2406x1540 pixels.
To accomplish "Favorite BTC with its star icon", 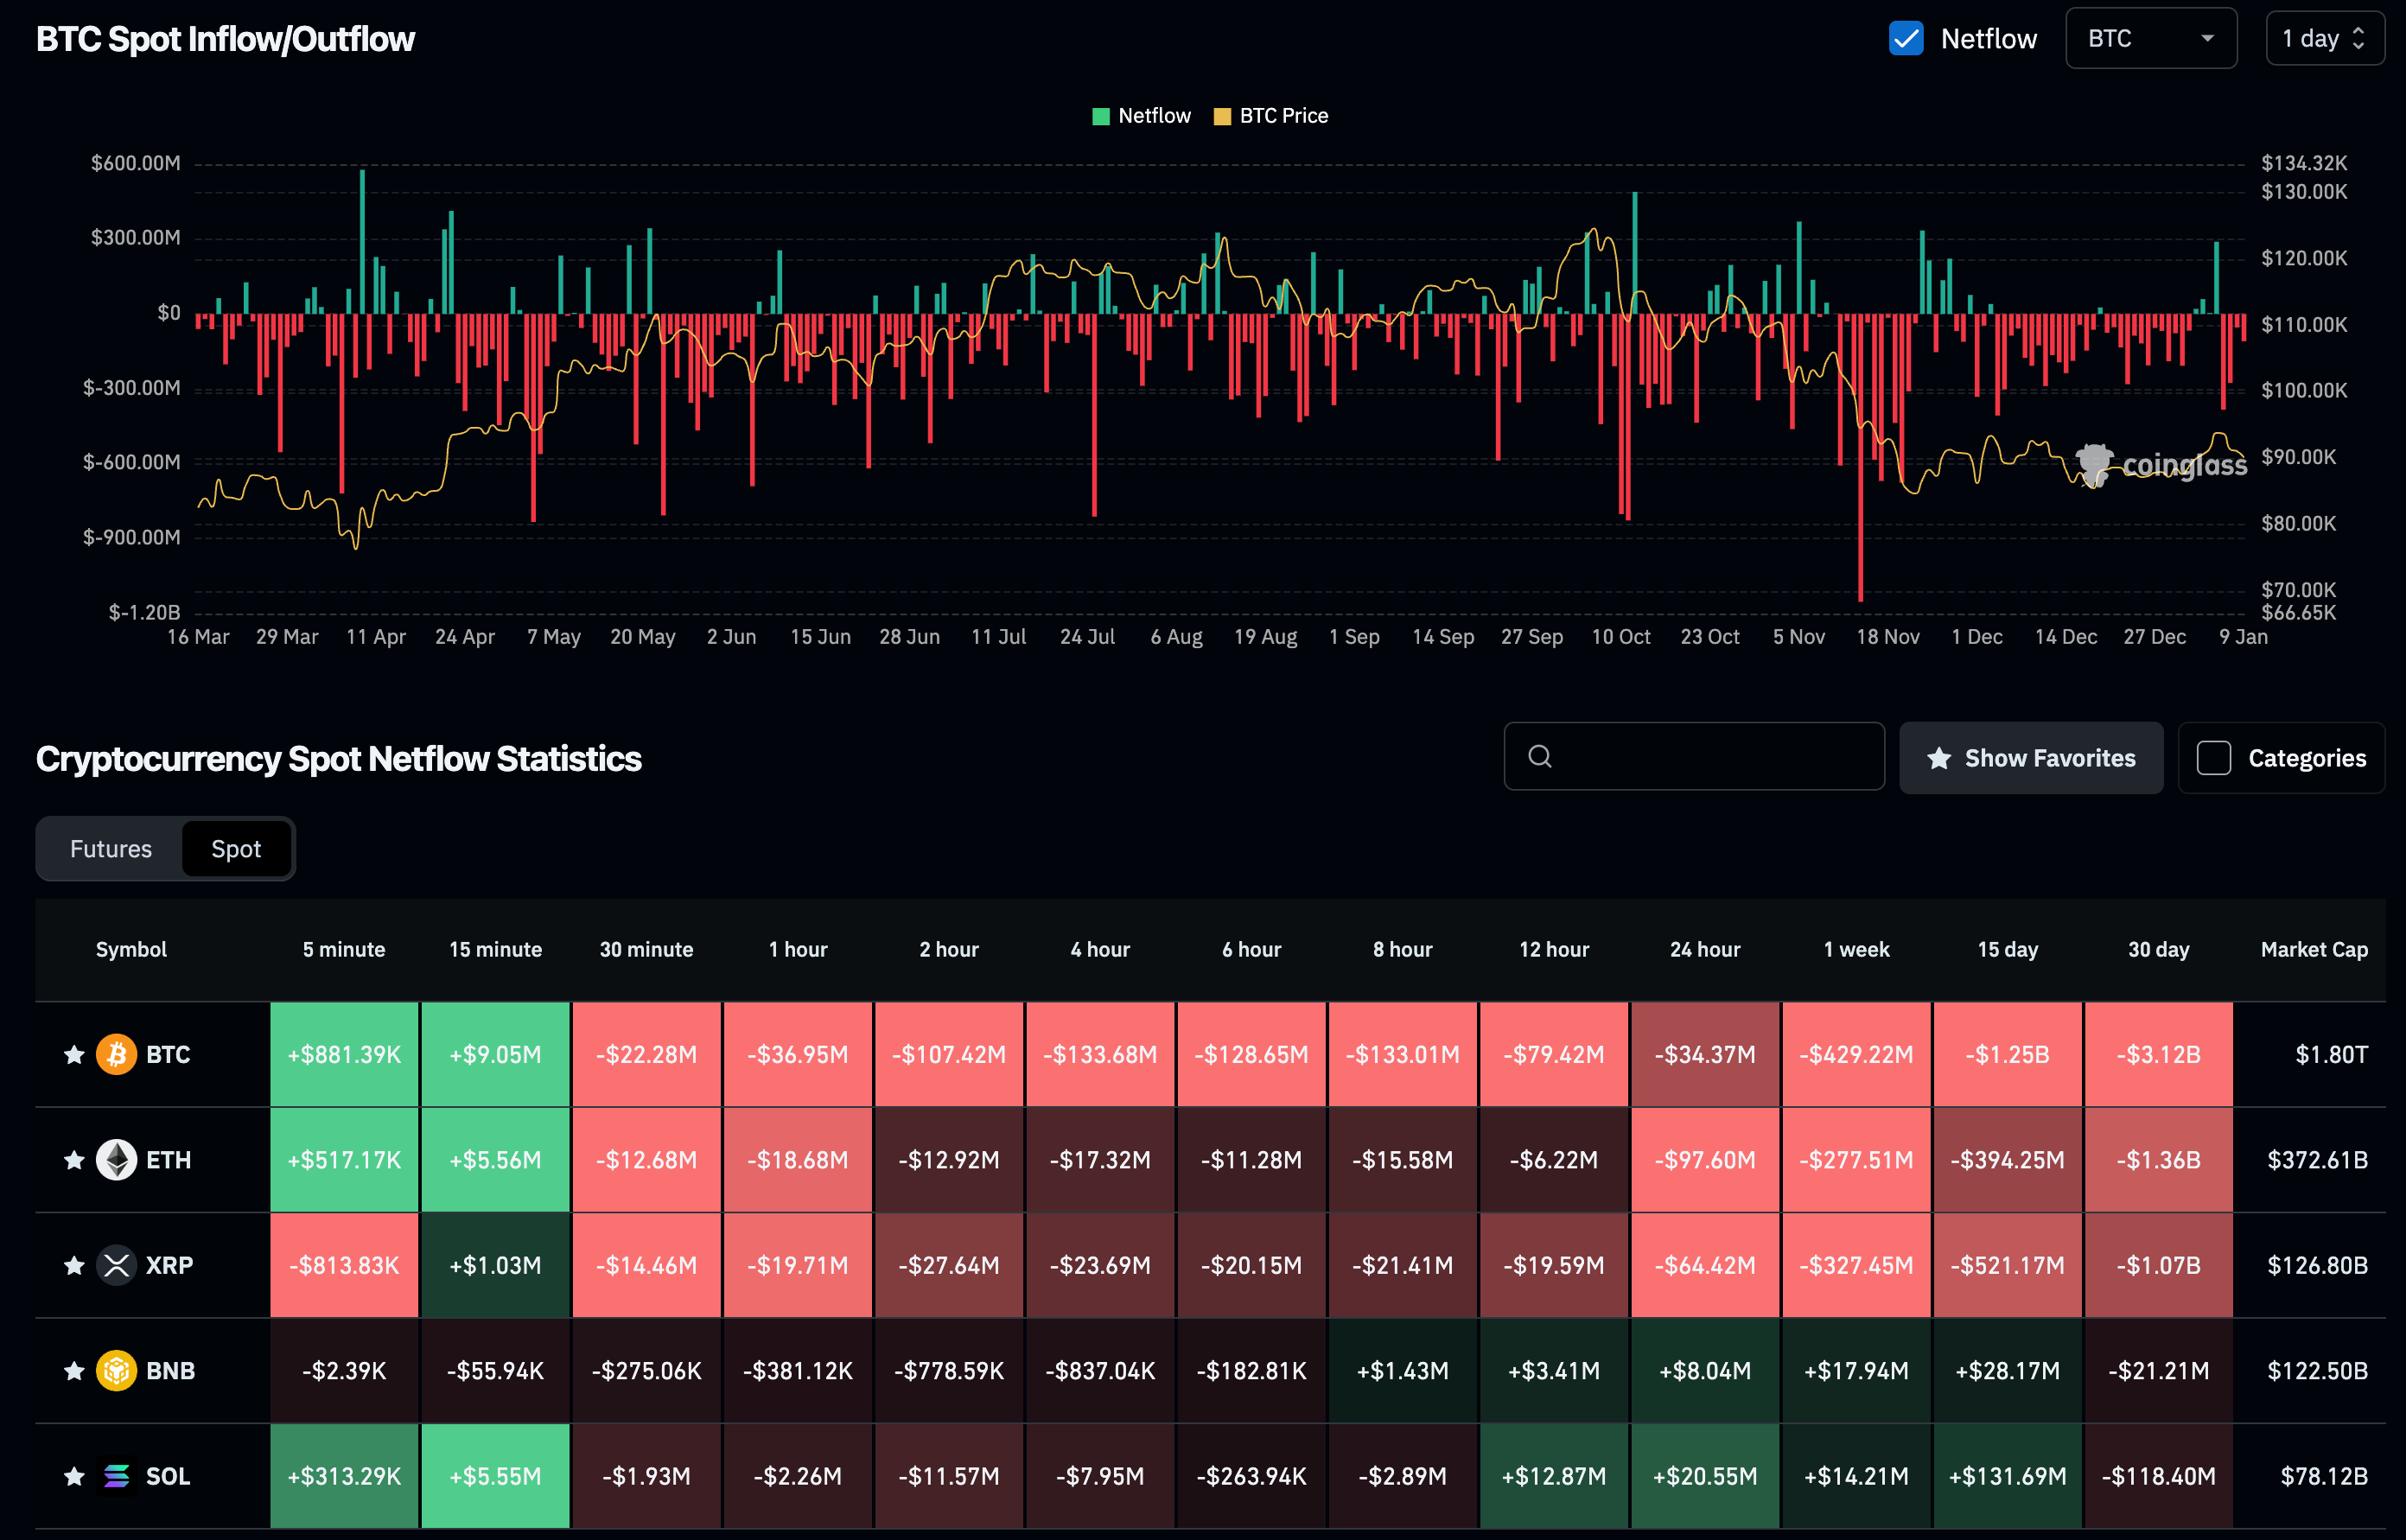I will [x=74, y=1054].
